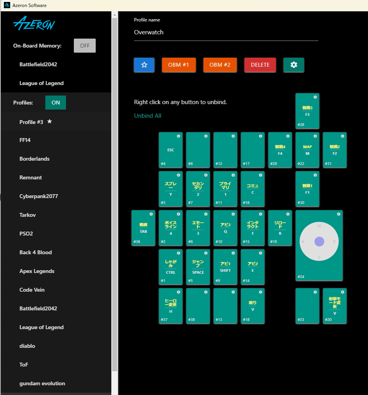Open gear settings on button #8
Screen dimensions: 368x395
tap(206, 136)
